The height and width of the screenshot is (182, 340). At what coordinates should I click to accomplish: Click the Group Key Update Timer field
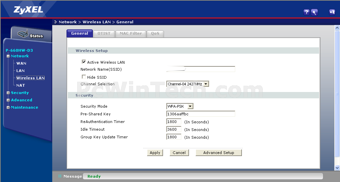click(x=174, y=137)
